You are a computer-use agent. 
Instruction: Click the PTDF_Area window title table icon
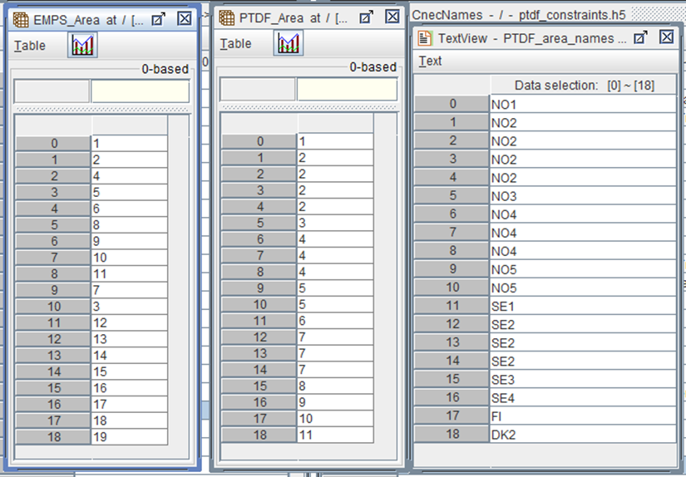226,17
